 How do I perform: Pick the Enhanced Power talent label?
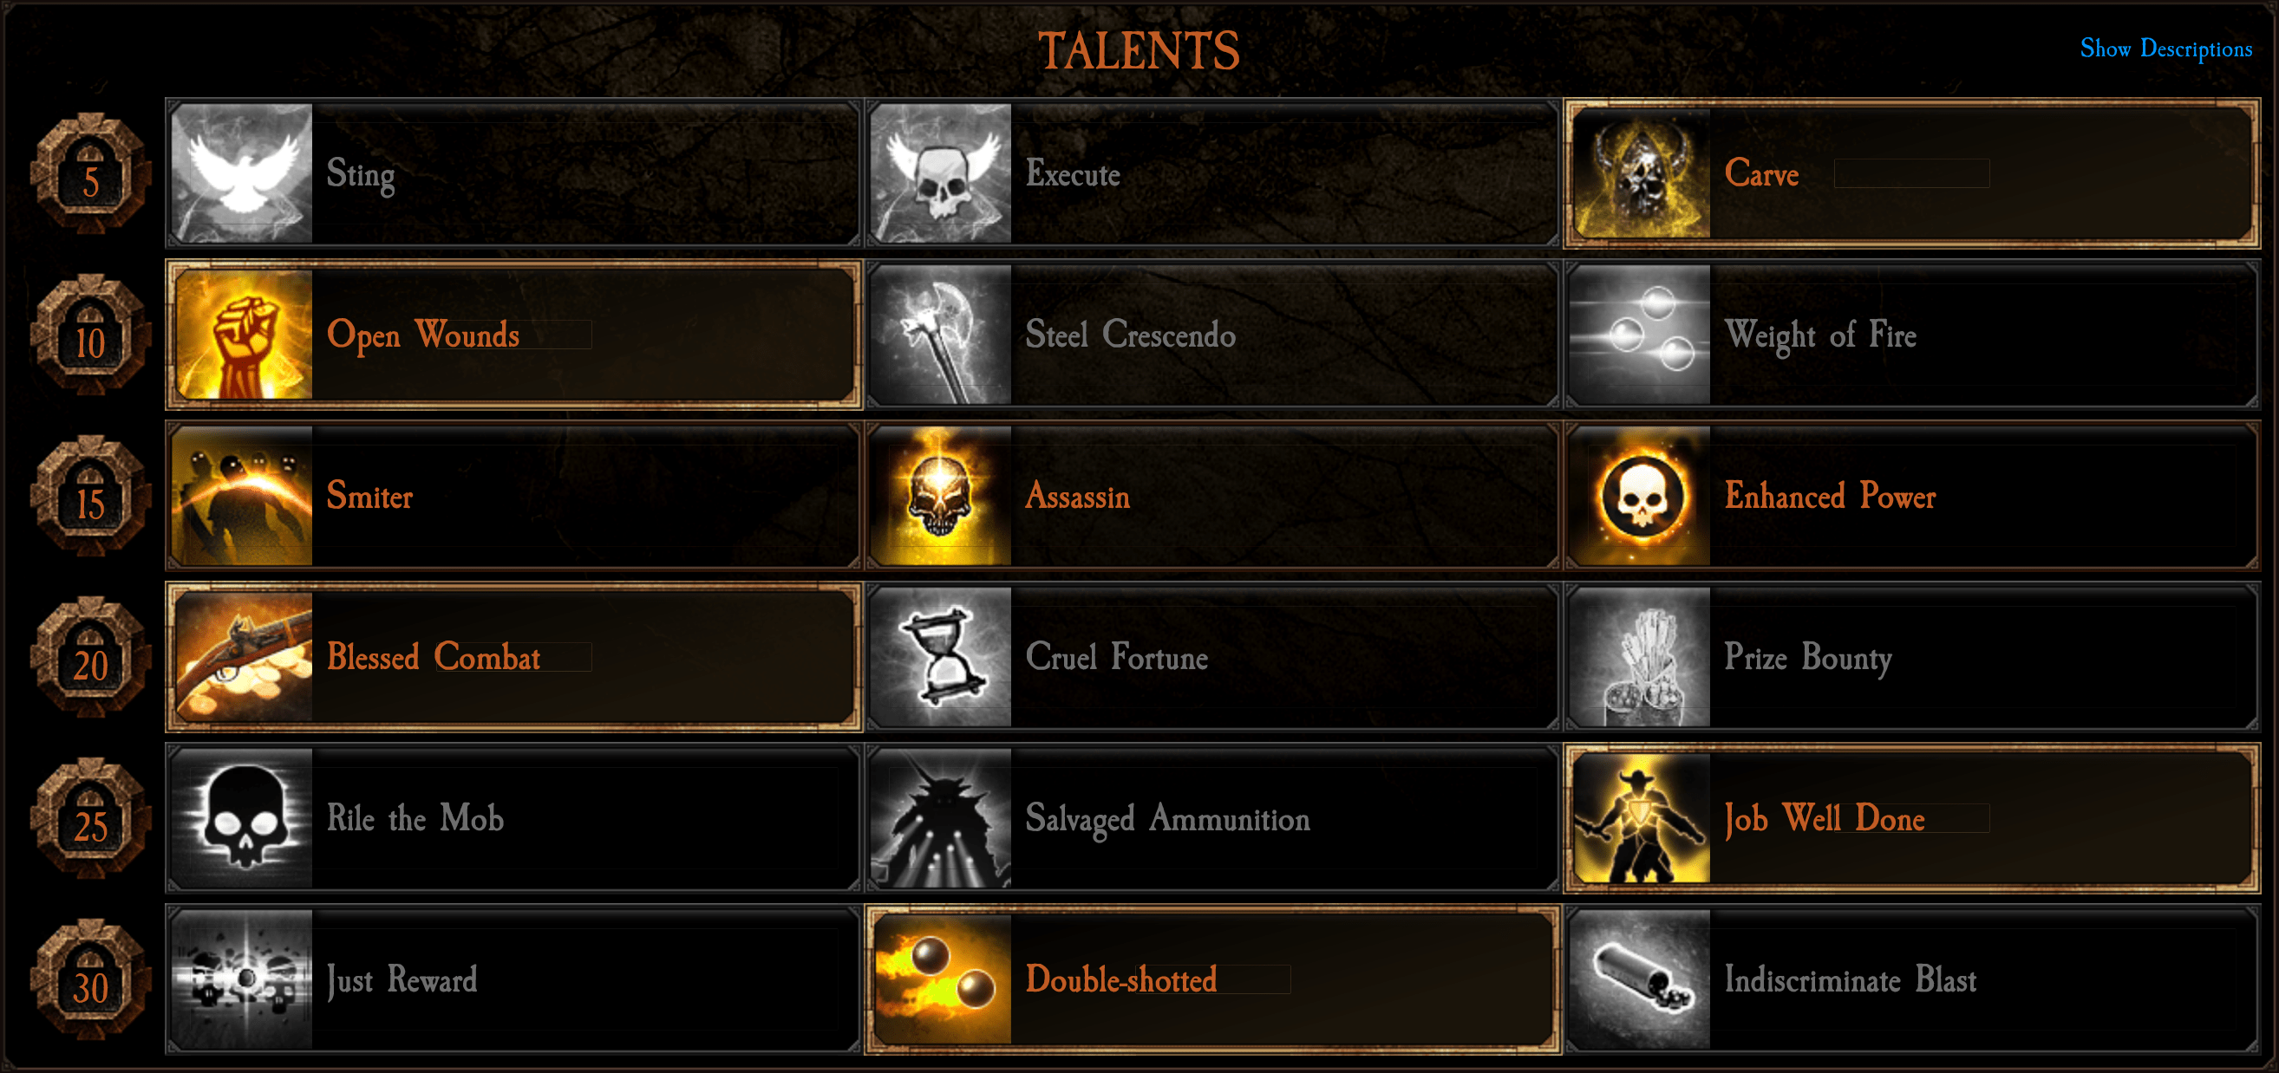[1830, 497]
